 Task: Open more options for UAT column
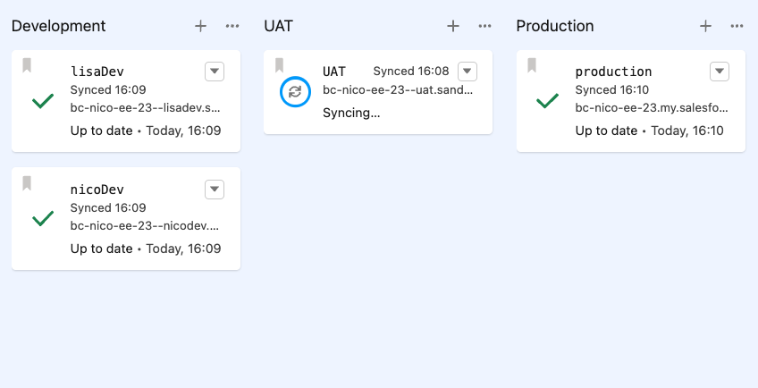[484, 26]
